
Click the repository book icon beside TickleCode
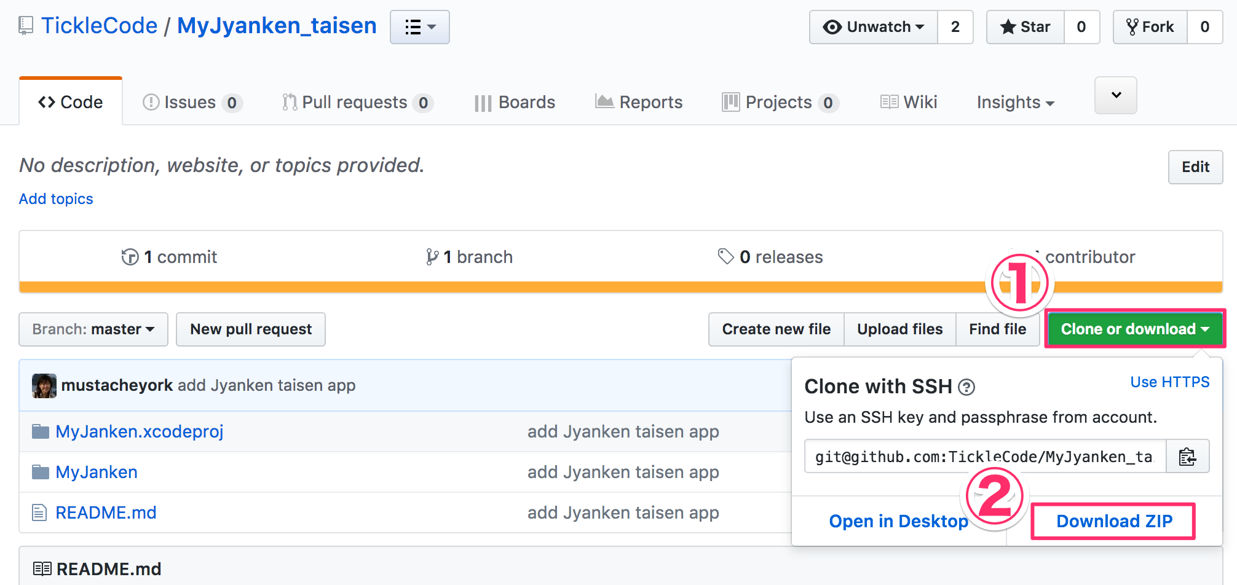click(25, 26)
